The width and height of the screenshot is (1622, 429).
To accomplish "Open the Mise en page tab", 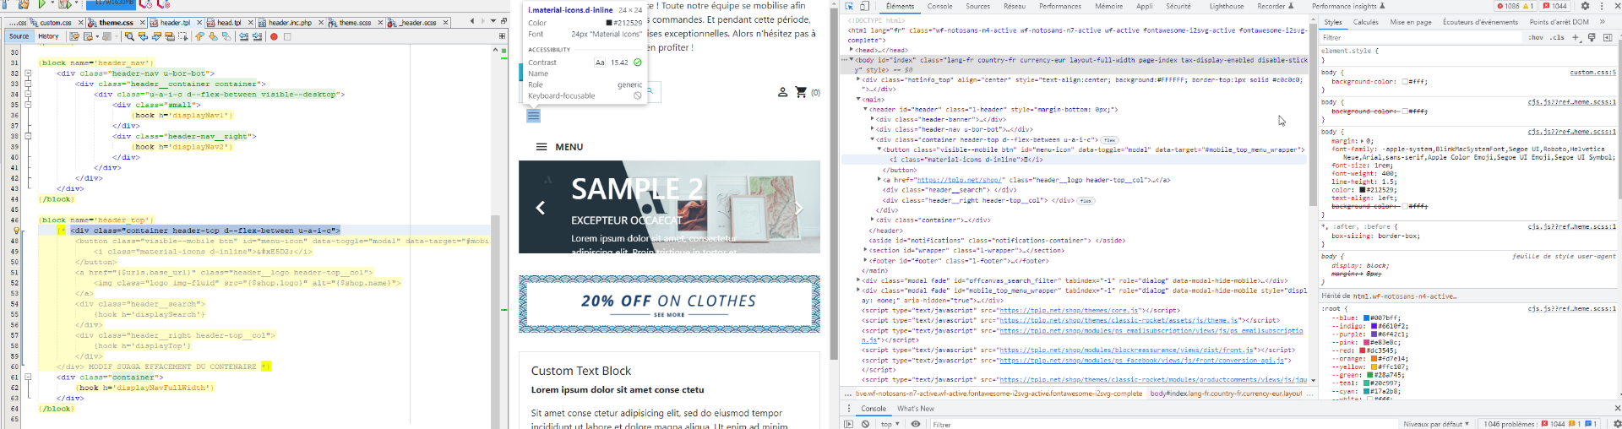I will [x=1411, y=22].
